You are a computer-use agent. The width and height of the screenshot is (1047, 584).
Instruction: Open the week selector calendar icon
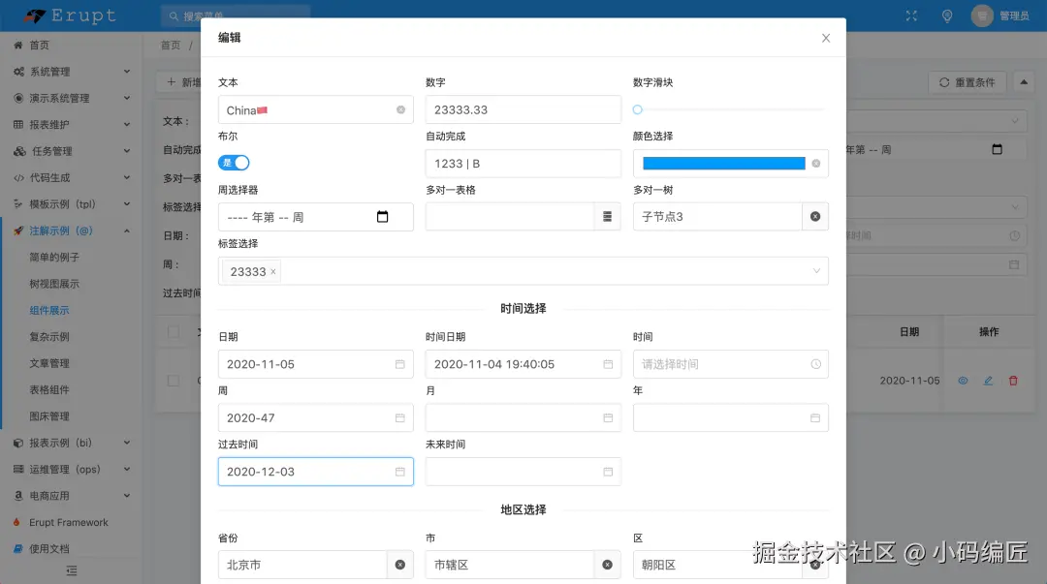(383, 217)
